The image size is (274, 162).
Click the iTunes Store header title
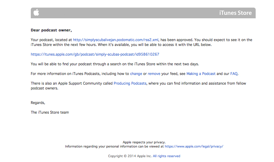click(235, 13)
